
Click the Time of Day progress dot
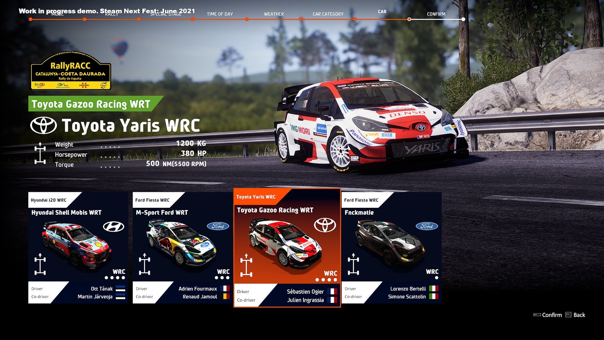point(247,19)
